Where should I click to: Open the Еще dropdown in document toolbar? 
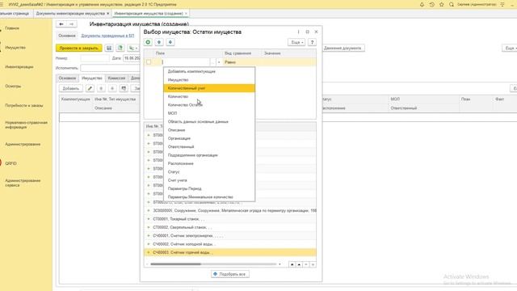[x=510, y=48]
